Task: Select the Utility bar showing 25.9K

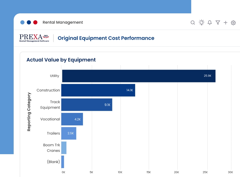Action: pos(139,76)
